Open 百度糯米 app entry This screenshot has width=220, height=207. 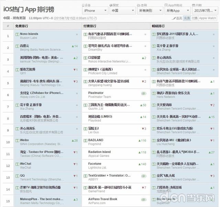point(41,116)
